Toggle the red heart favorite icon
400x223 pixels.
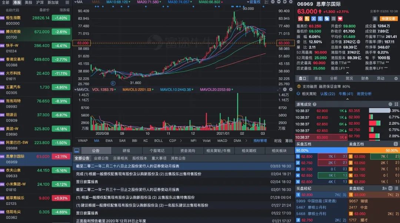(x=340, y=19)
